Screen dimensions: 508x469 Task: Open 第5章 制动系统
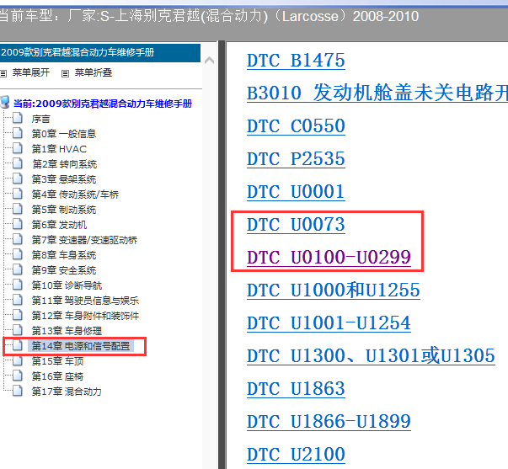(64, 210)
